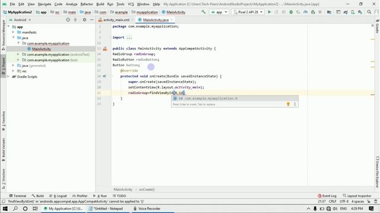Click the MainActivity breadcrumb in navigation bar
This screenshot has height=213, width=380.
pyautogui.click(x=173, y=12)
